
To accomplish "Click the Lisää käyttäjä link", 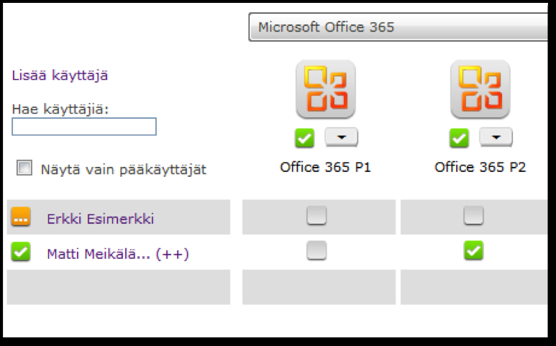I will [x=60, y=76].
